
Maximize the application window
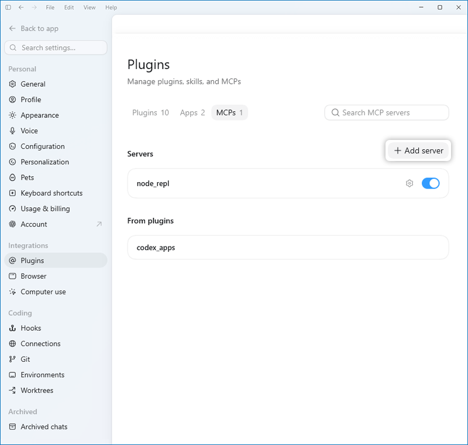(x=440, y=7)
